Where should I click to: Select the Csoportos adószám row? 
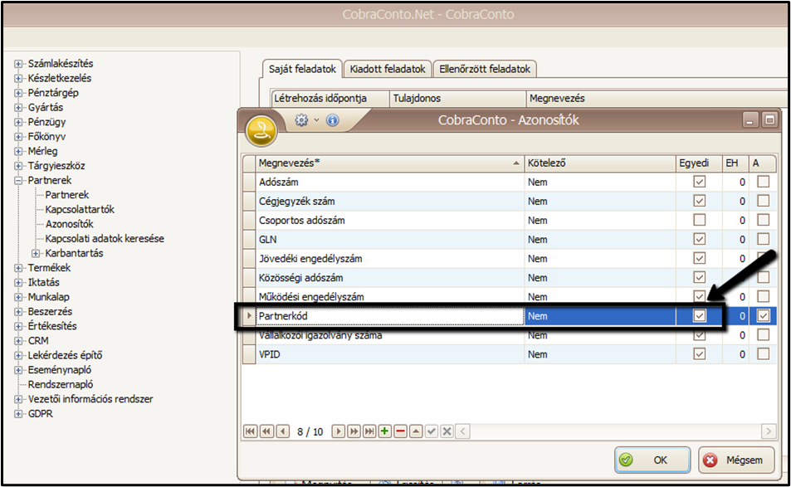coord(510,221)
